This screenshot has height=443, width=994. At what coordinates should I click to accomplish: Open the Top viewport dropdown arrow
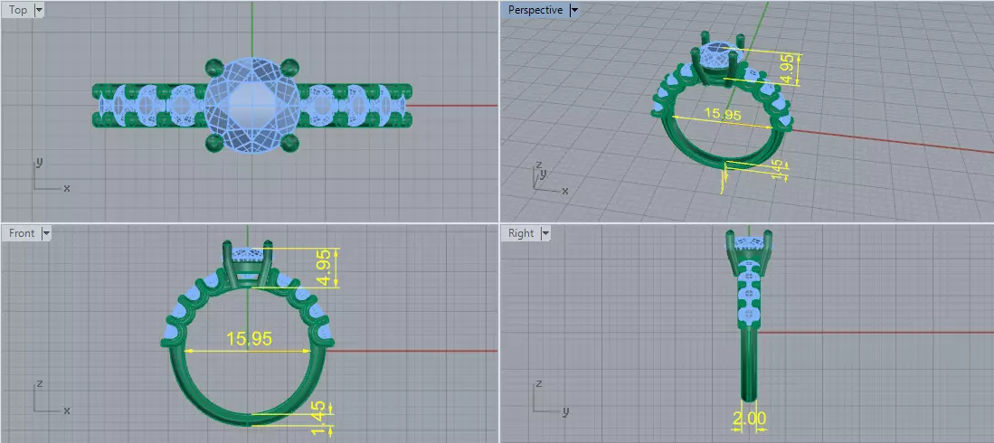(39, 10)
